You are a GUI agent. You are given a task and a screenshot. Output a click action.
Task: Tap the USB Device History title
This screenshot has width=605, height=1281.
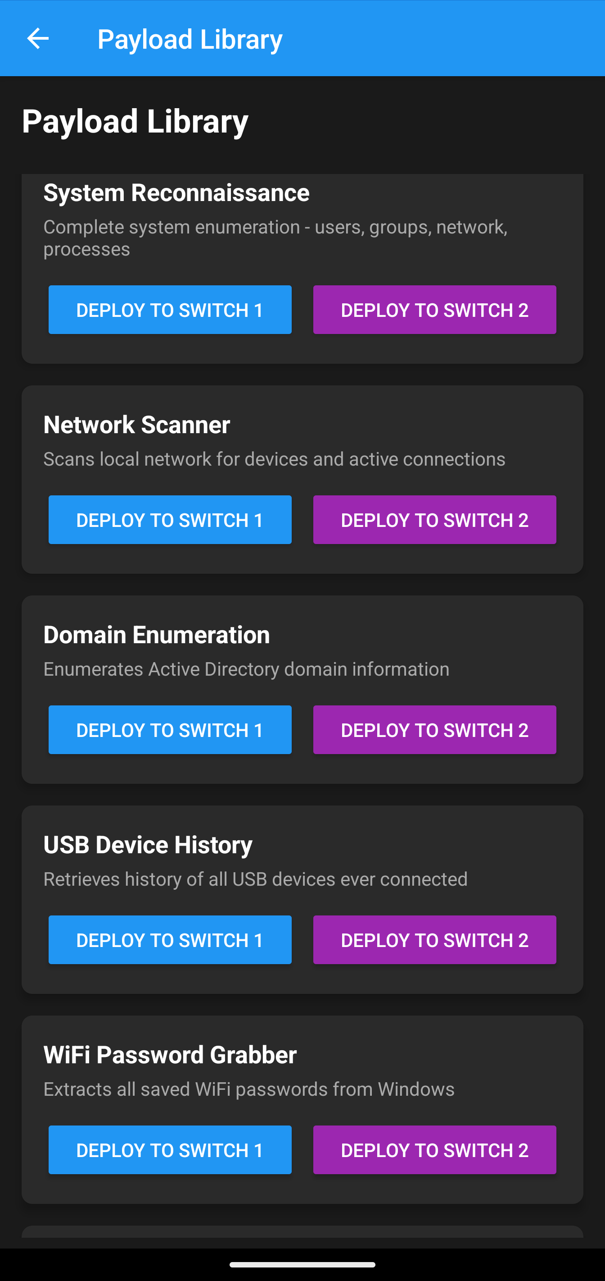coord(148,845)
